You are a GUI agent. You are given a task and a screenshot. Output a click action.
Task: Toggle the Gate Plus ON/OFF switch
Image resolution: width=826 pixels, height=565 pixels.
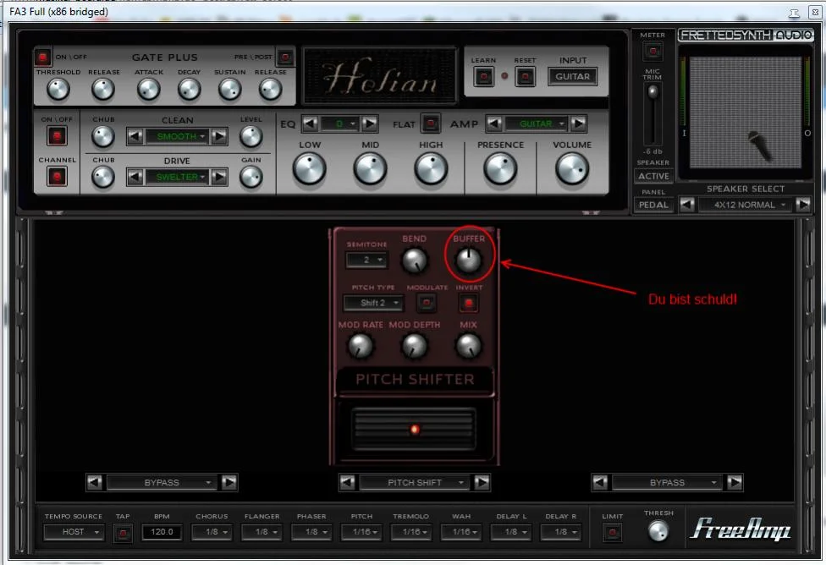[42, 58]
